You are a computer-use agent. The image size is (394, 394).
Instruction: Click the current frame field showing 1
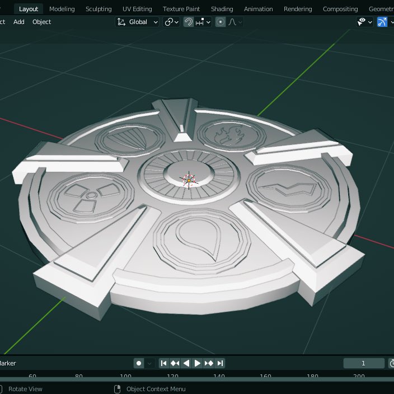[364, 363]
